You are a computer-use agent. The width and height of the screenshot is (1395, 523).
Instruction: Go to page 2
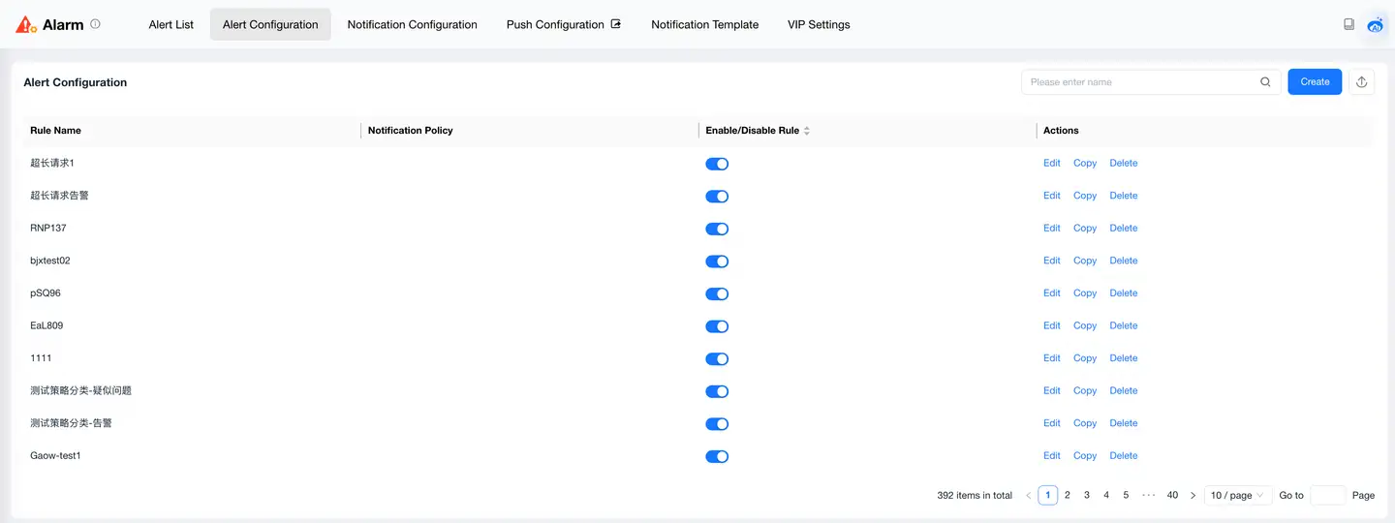[x=1068, y=496]
